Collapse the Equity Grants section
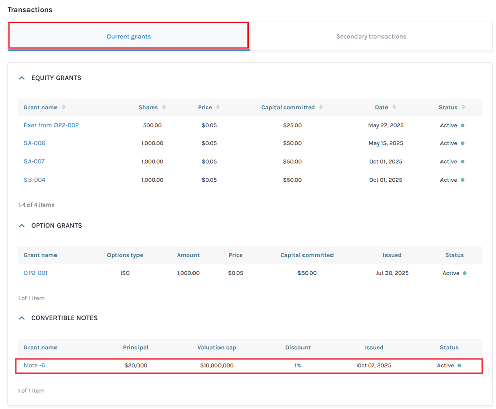The height and width of the screenshot is (409, 496). [22, 78]
